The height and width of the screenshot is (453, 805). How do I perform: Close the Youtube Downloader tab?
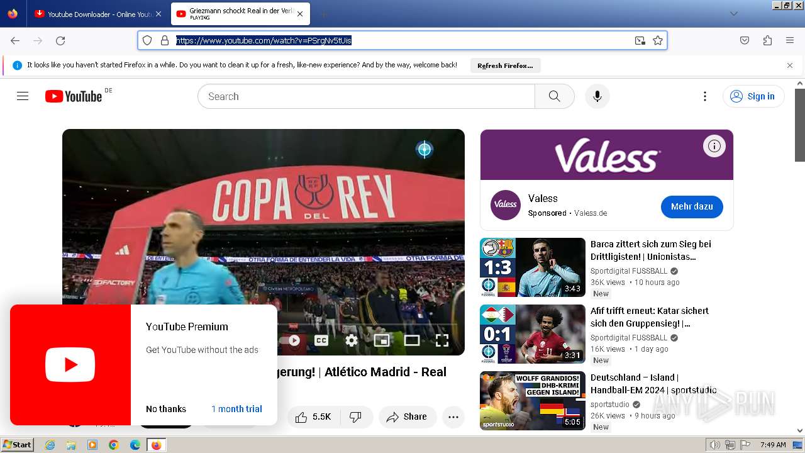coord(158,14)
